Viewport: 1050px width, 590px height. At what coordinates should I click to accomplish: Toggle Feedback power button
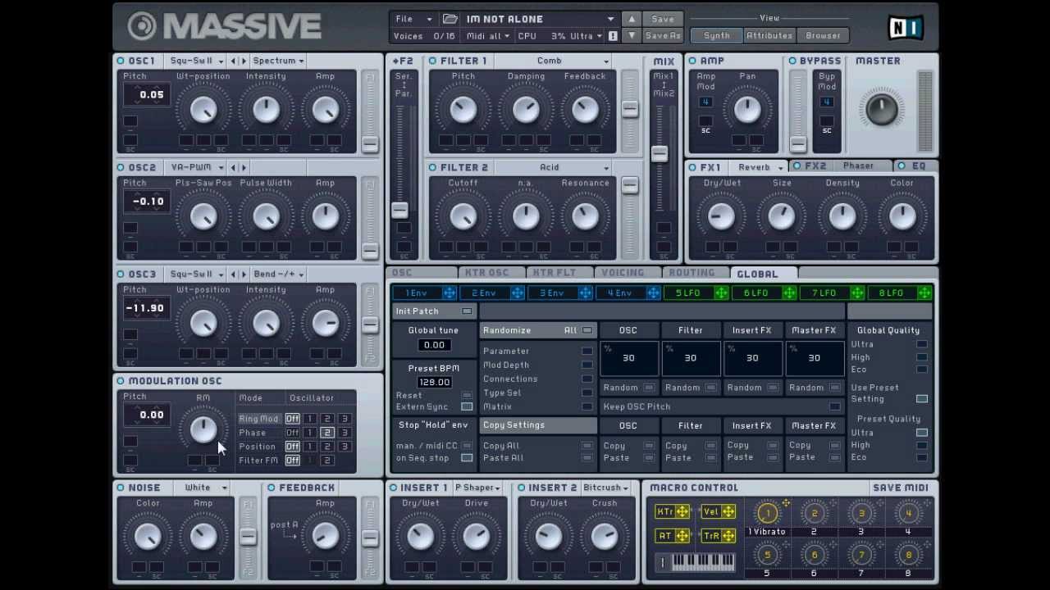272,488
